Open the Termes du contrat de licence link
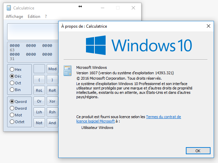 (x=129, y=119)
